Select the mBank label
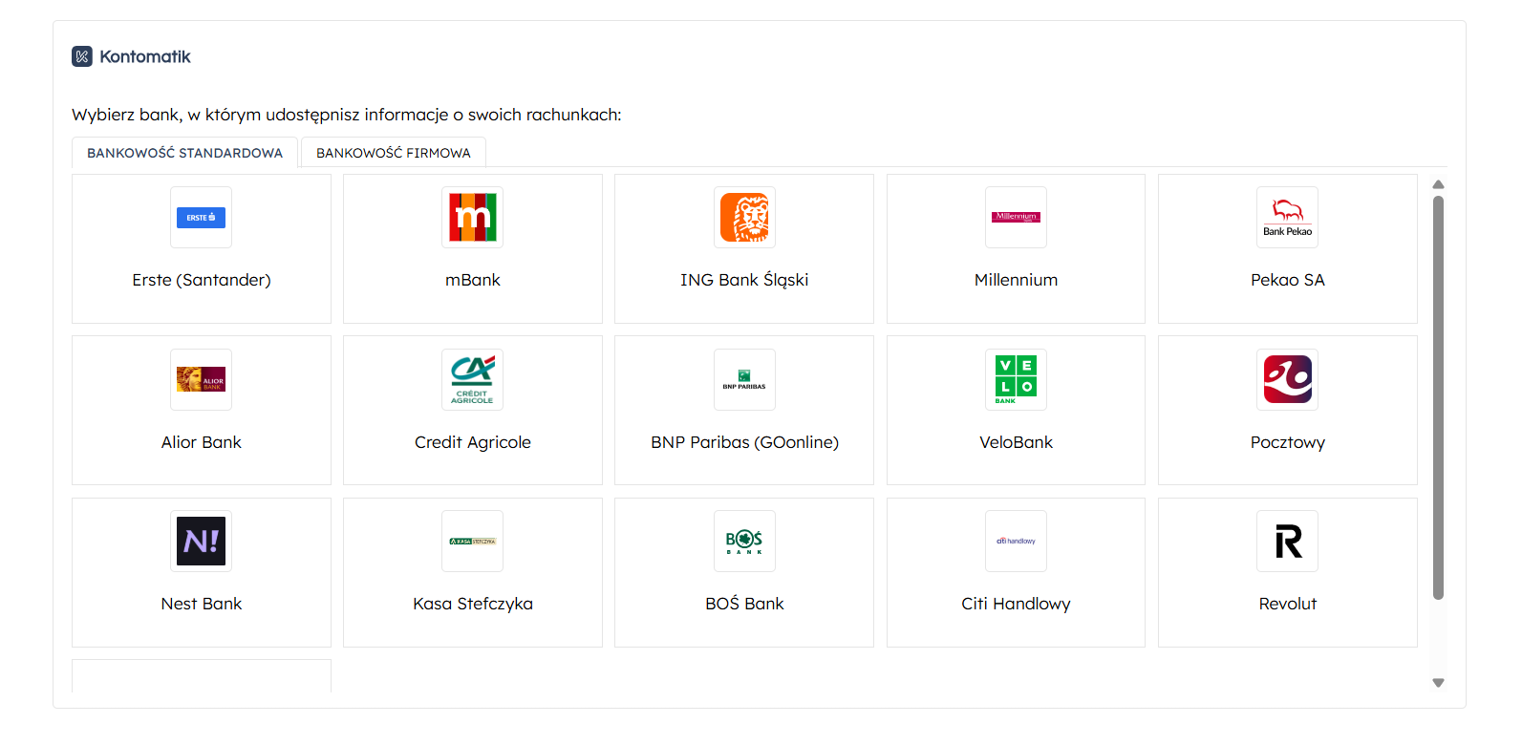1522x745 pixels. point(473,280)
